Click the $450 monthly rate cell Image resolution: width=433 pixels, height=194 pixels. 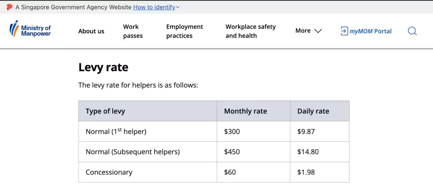pos(253,152)
